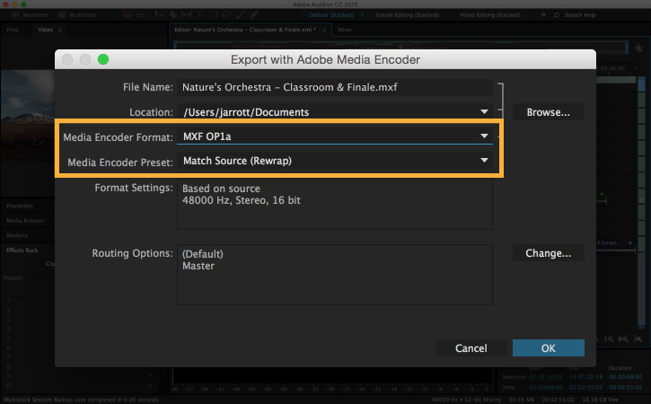651x404 pixels.
Task: Expand the Media Encoder Format dropdown
Action: tap(485, 136)
